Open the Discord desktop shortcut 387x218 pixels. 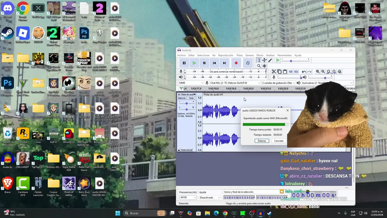pyautogui.click(x=8, y=10)
